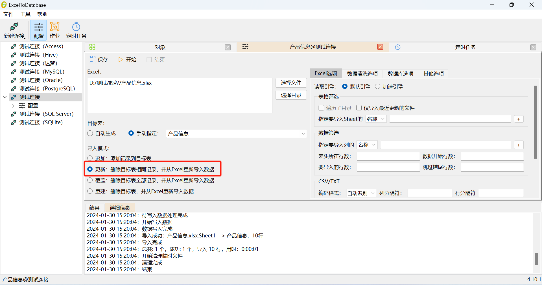Click plus button beside Sheet name field

[519, 119]
